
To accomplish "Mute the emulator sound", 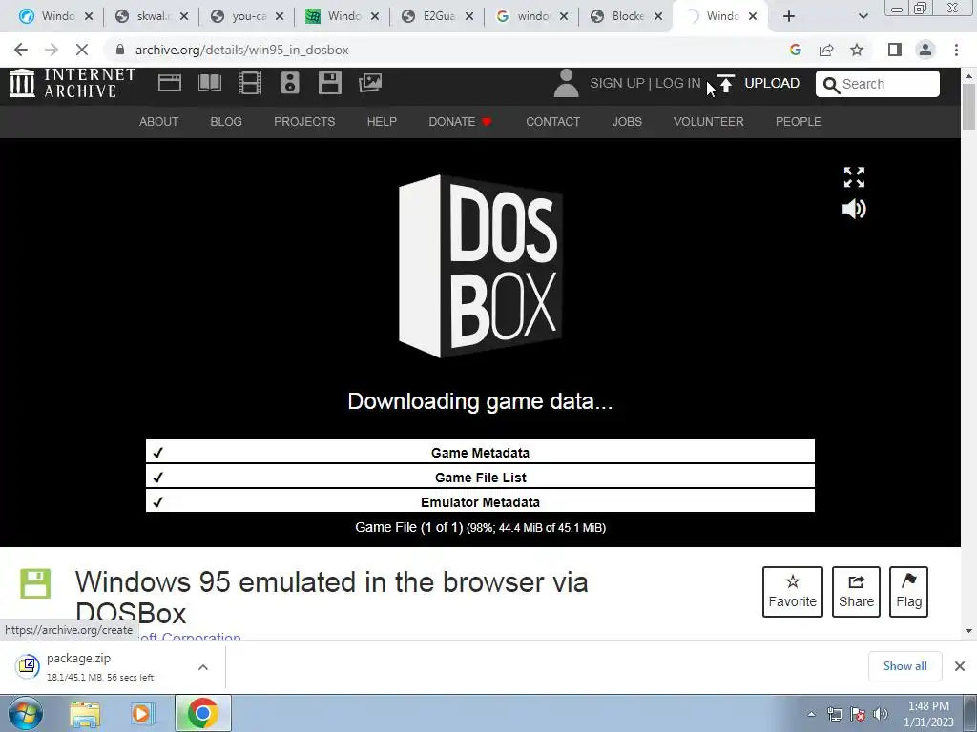I will coord(854,209).
